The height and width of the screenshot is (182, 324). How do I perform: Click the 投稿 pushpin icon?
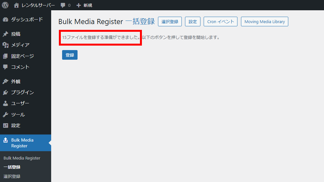5,34
